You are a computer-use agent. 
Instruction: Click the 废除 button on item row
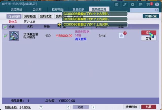(x=149, y=39)
